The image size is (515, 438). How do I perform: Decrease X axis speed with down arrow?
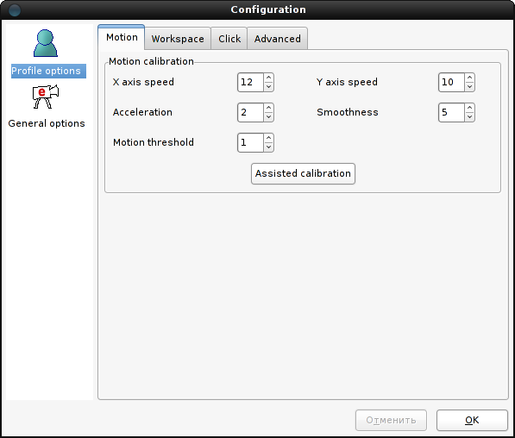click(268, 87)
